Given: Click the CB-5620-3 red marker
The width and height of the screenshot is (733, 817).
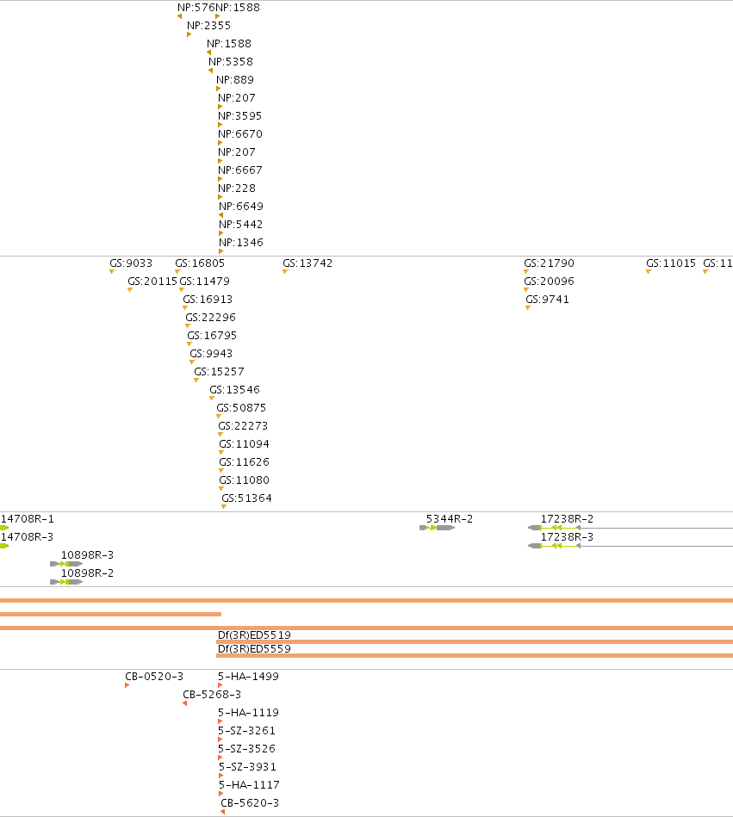Looking at the screenshot, I should (x=222, y=812).
